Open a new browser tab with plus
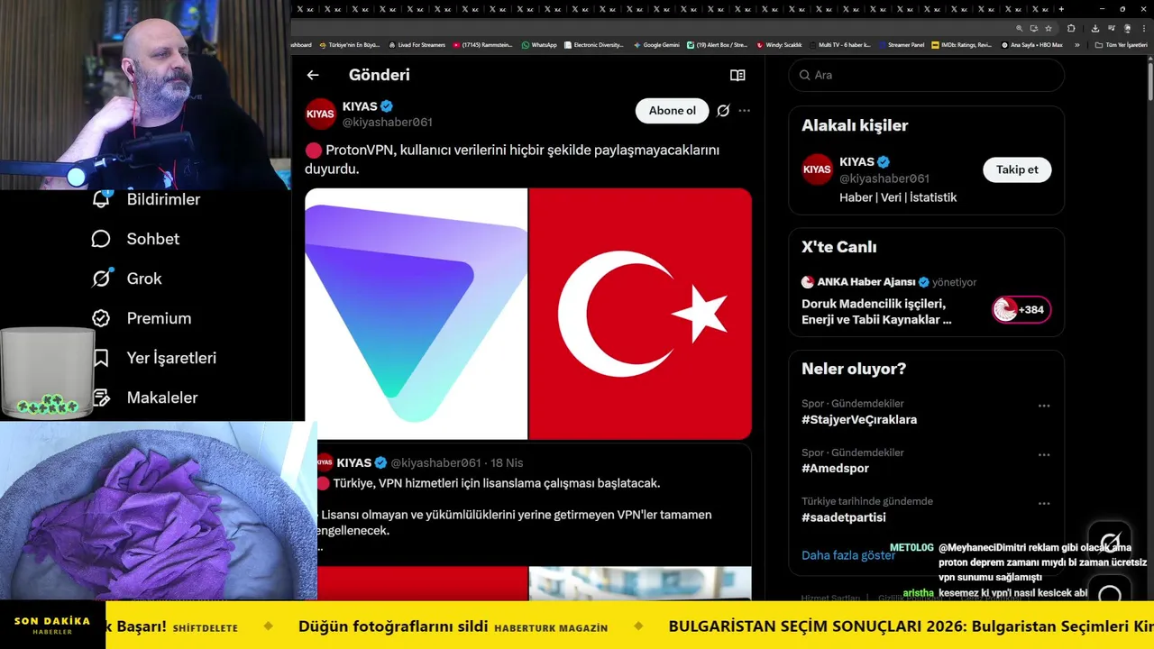The image size is (1154, 649). click(x=1061, y=9)
